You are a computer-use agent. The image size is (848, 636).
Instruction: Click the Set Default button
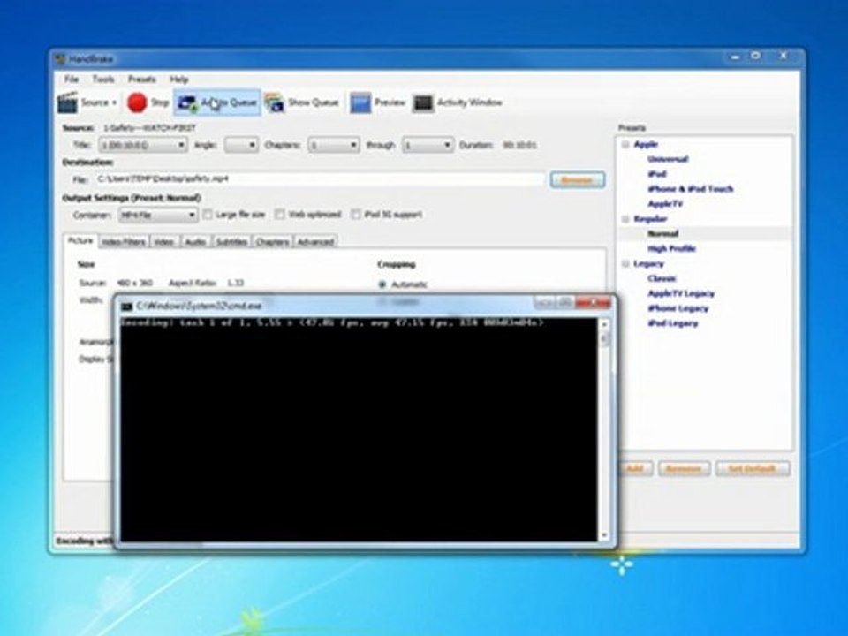click(753, 468)
